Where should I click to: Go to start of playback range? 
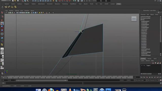point(141,77)
